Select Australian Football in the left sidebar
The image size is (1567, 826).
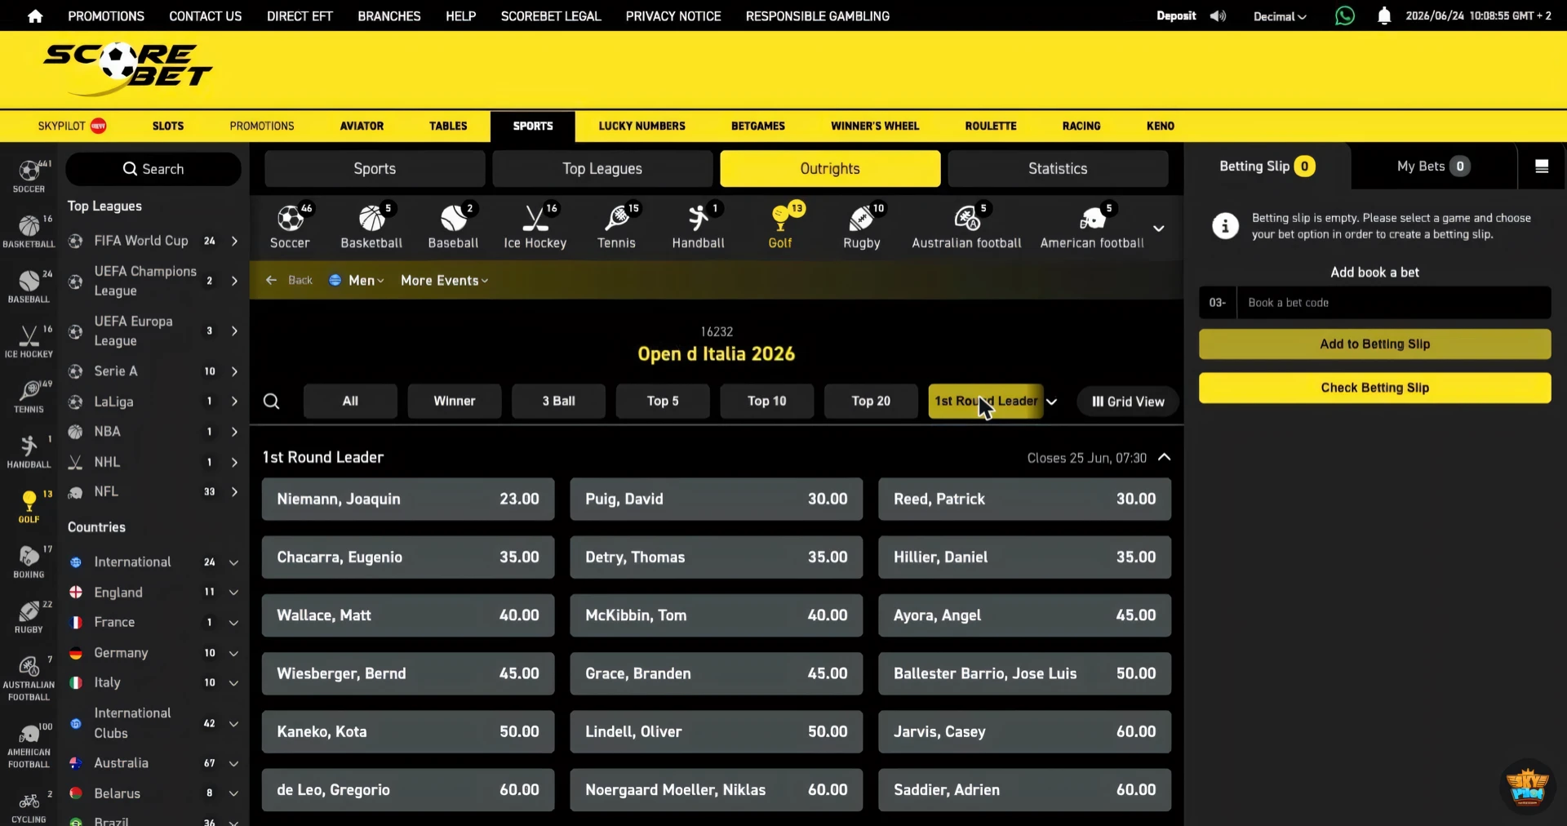click(29, 677)
